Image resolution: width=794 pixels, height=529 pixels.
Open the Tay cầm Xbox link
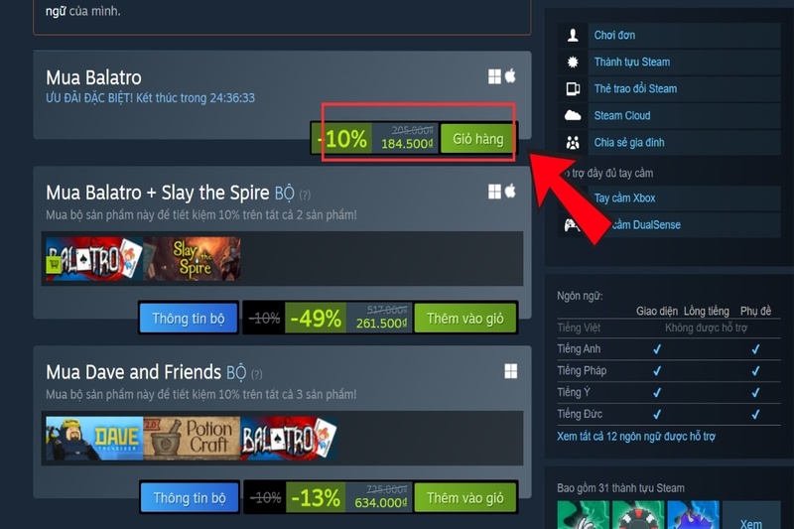click(x=624, y=198)
